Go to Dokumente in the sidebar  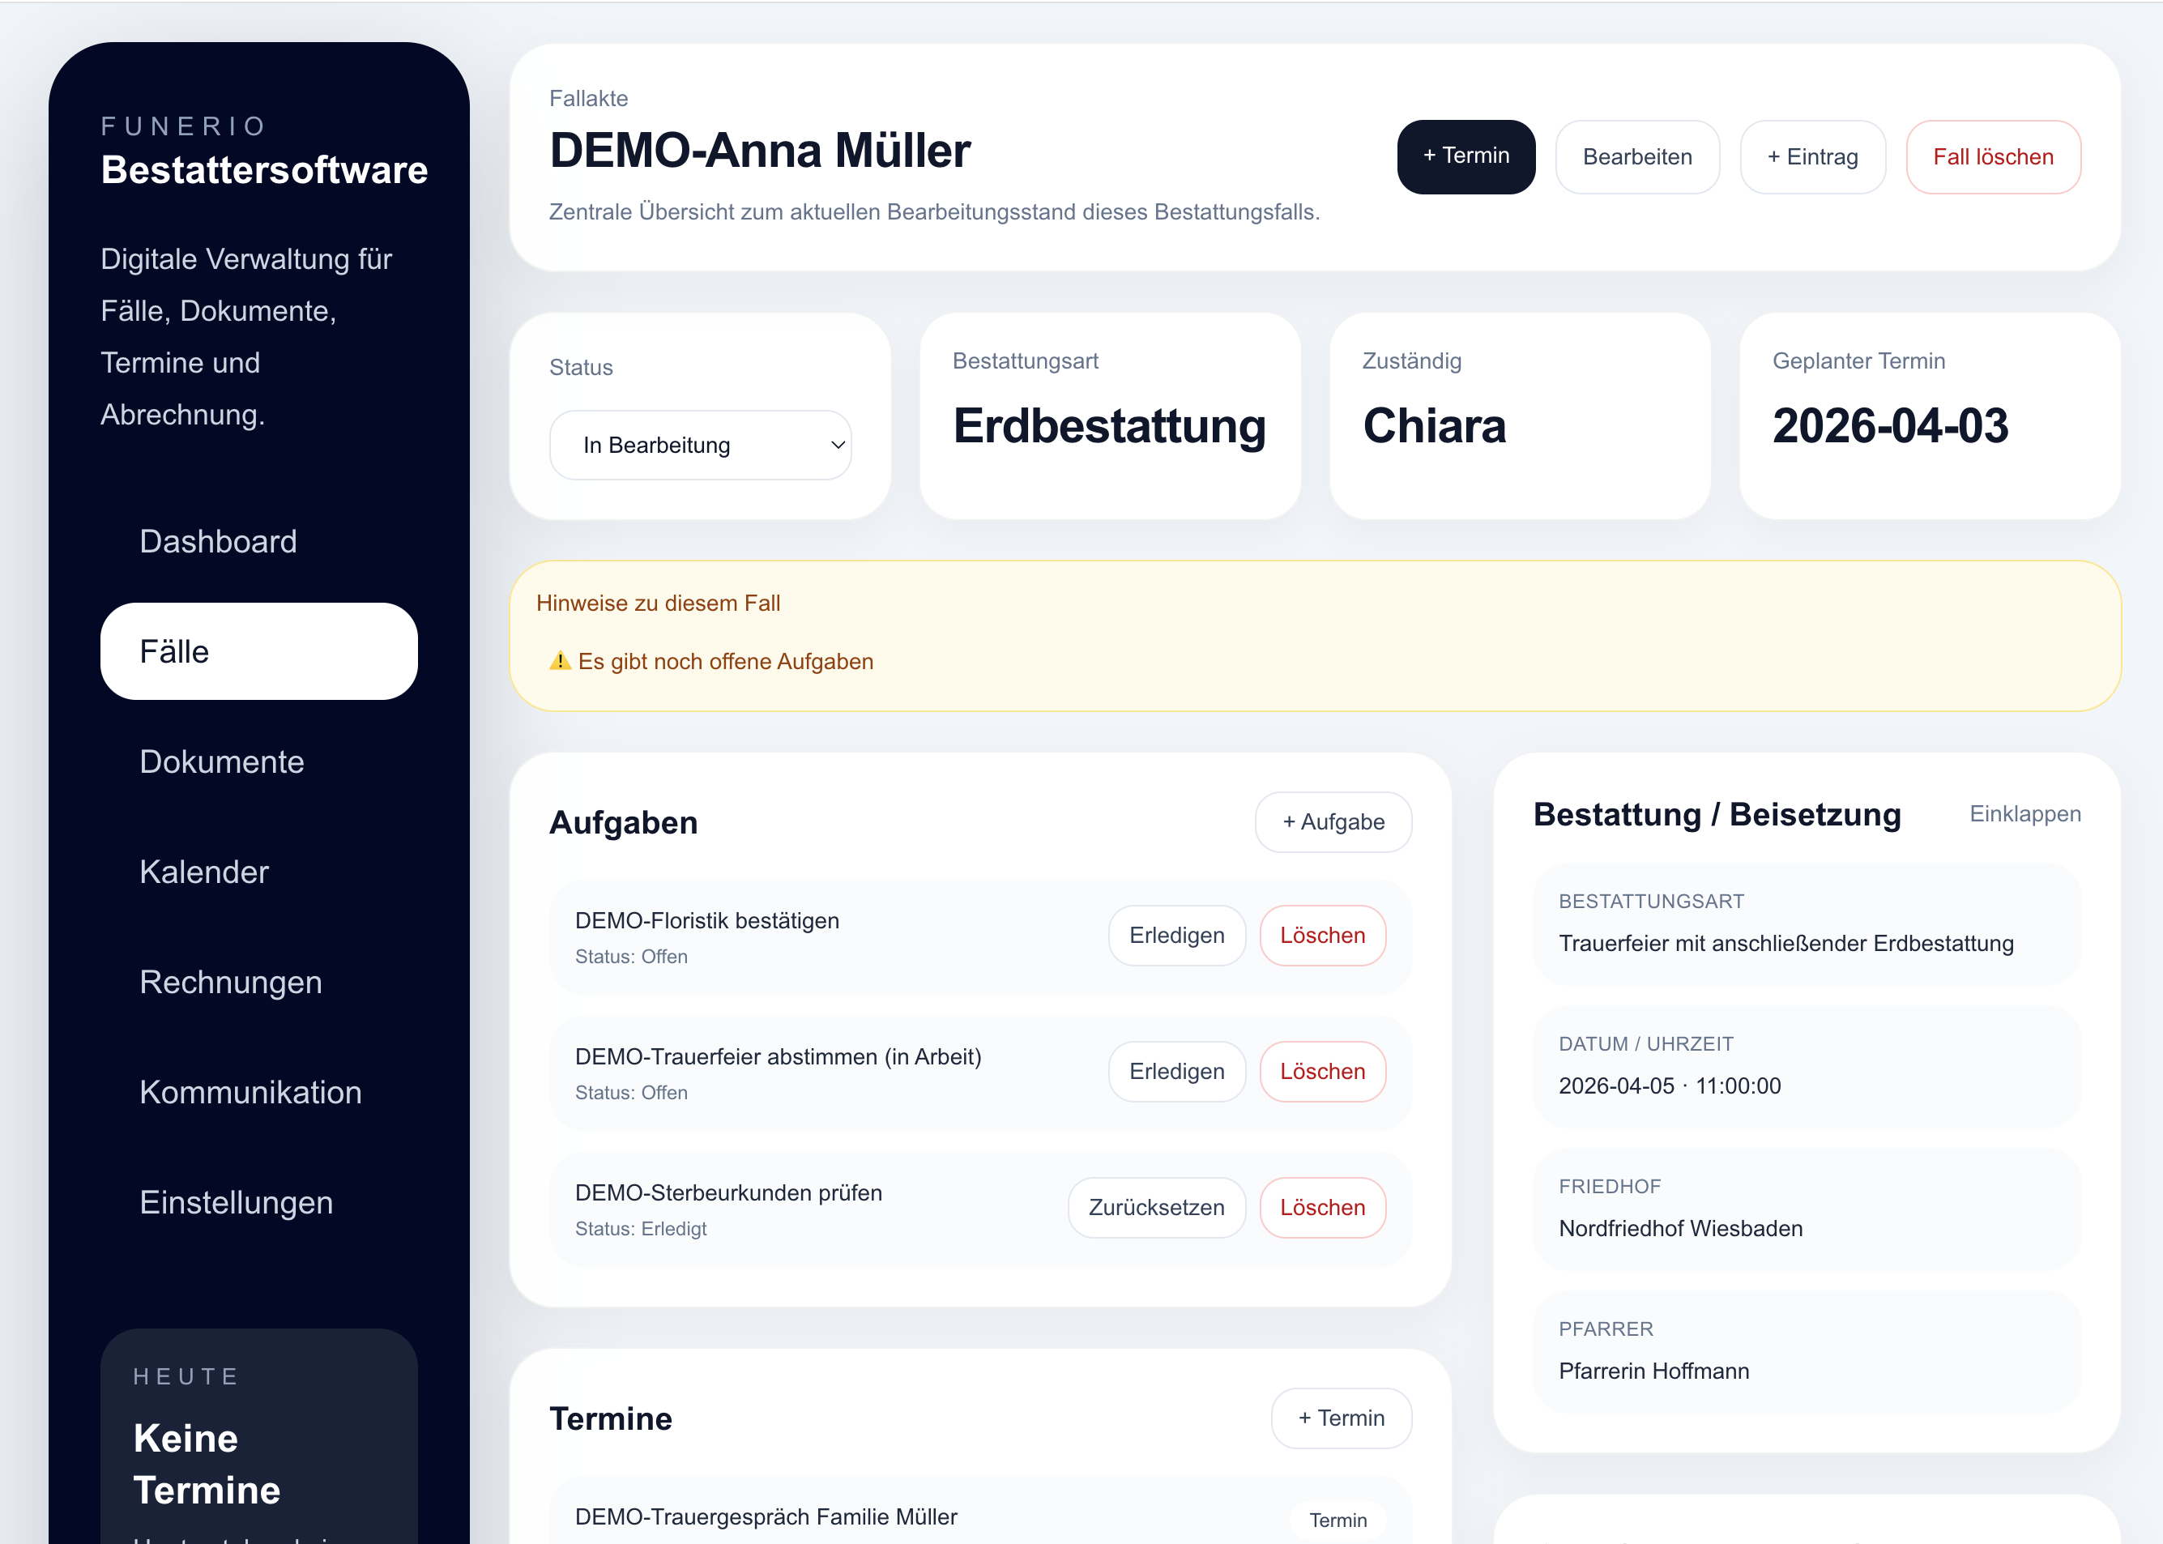pyautogui.click(x=221, y=761)
